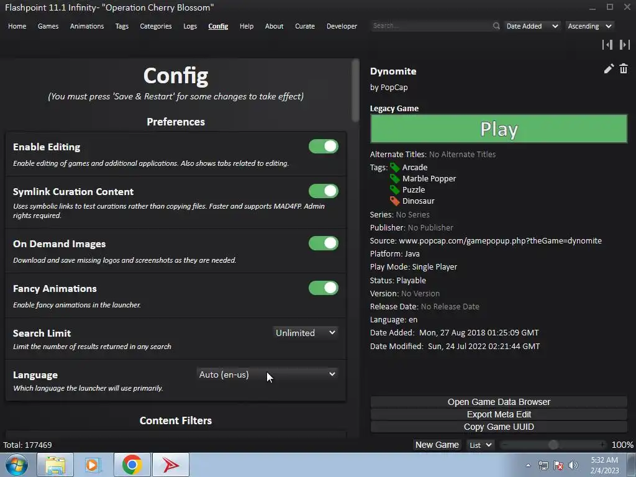This screenshot has width=636, height=477.
Task: Click in the Search input field
Action: click(431, 26)
